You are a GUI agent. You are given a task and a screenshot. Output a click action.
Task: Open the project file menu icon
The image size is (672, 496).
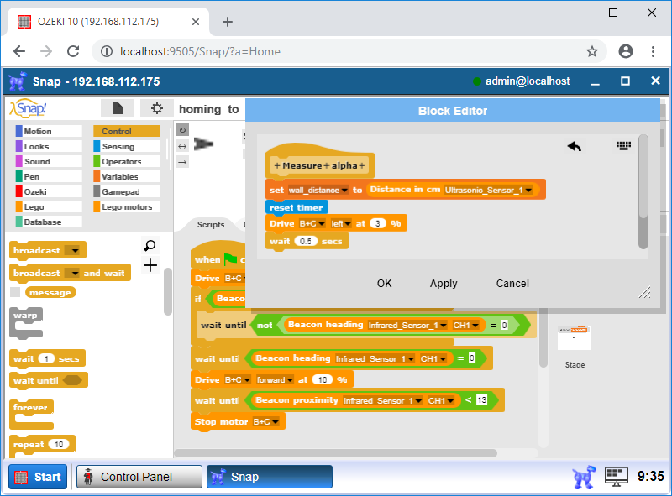[x=118, y=108]
